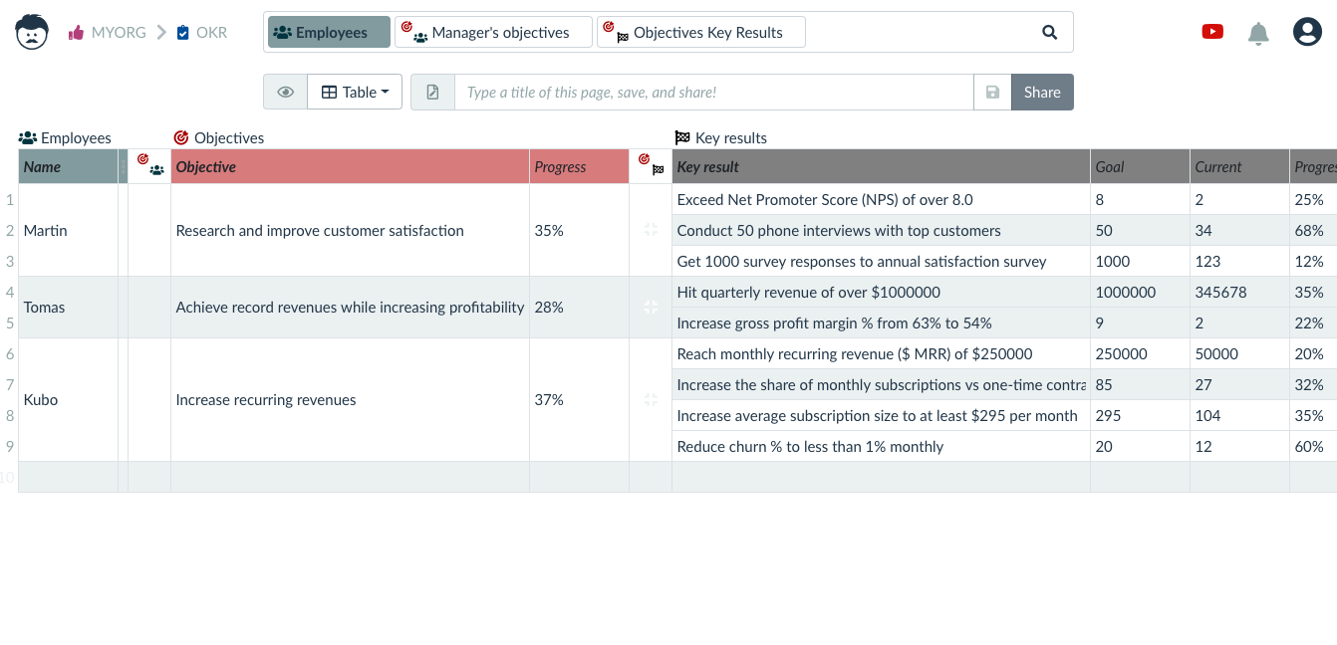The image size is (1337, 645).
Task: Click the mustache face app logo
Action: tap(32, 32)
